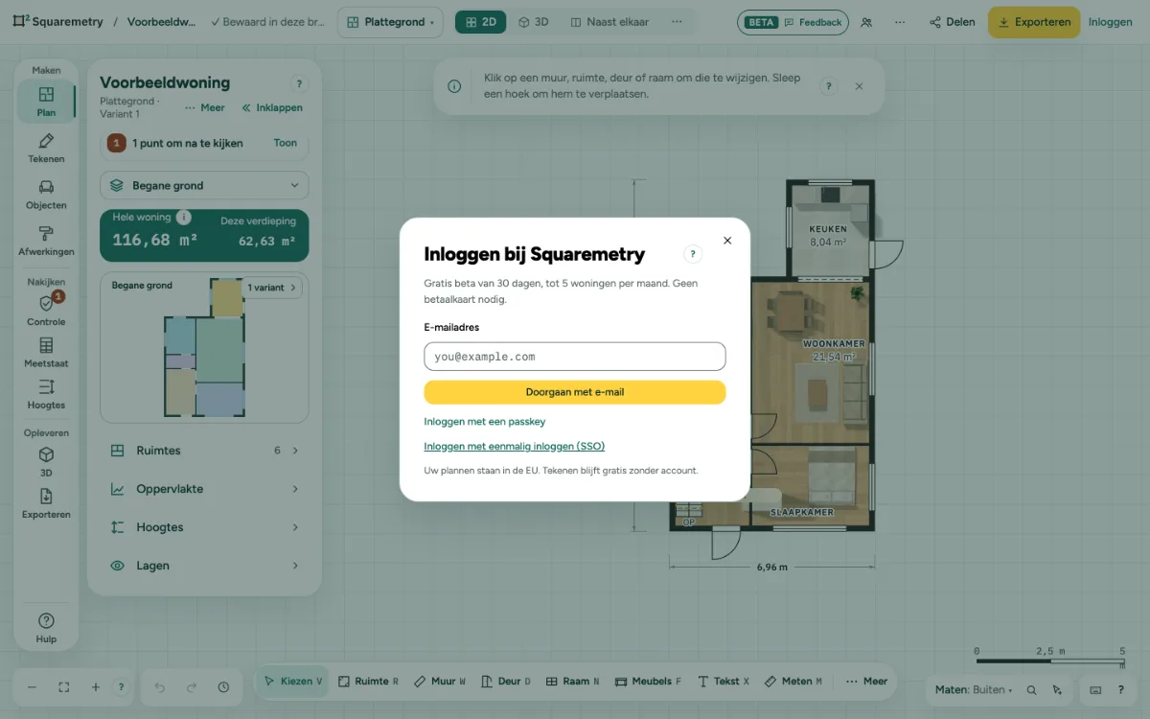Select the Tekenen sidebar tool

[x=46, y=148]
